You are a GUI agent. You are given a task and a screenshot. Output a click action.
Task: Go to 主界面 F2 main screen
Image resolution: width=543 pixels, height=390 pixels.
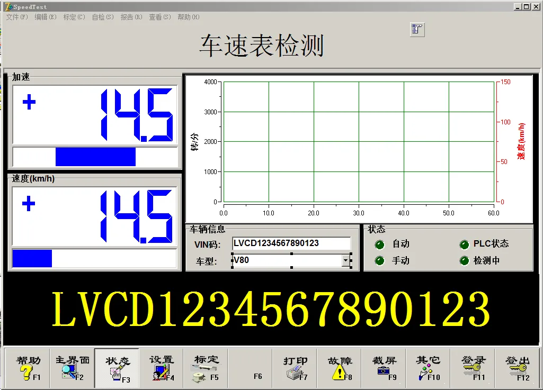[72, 368]
